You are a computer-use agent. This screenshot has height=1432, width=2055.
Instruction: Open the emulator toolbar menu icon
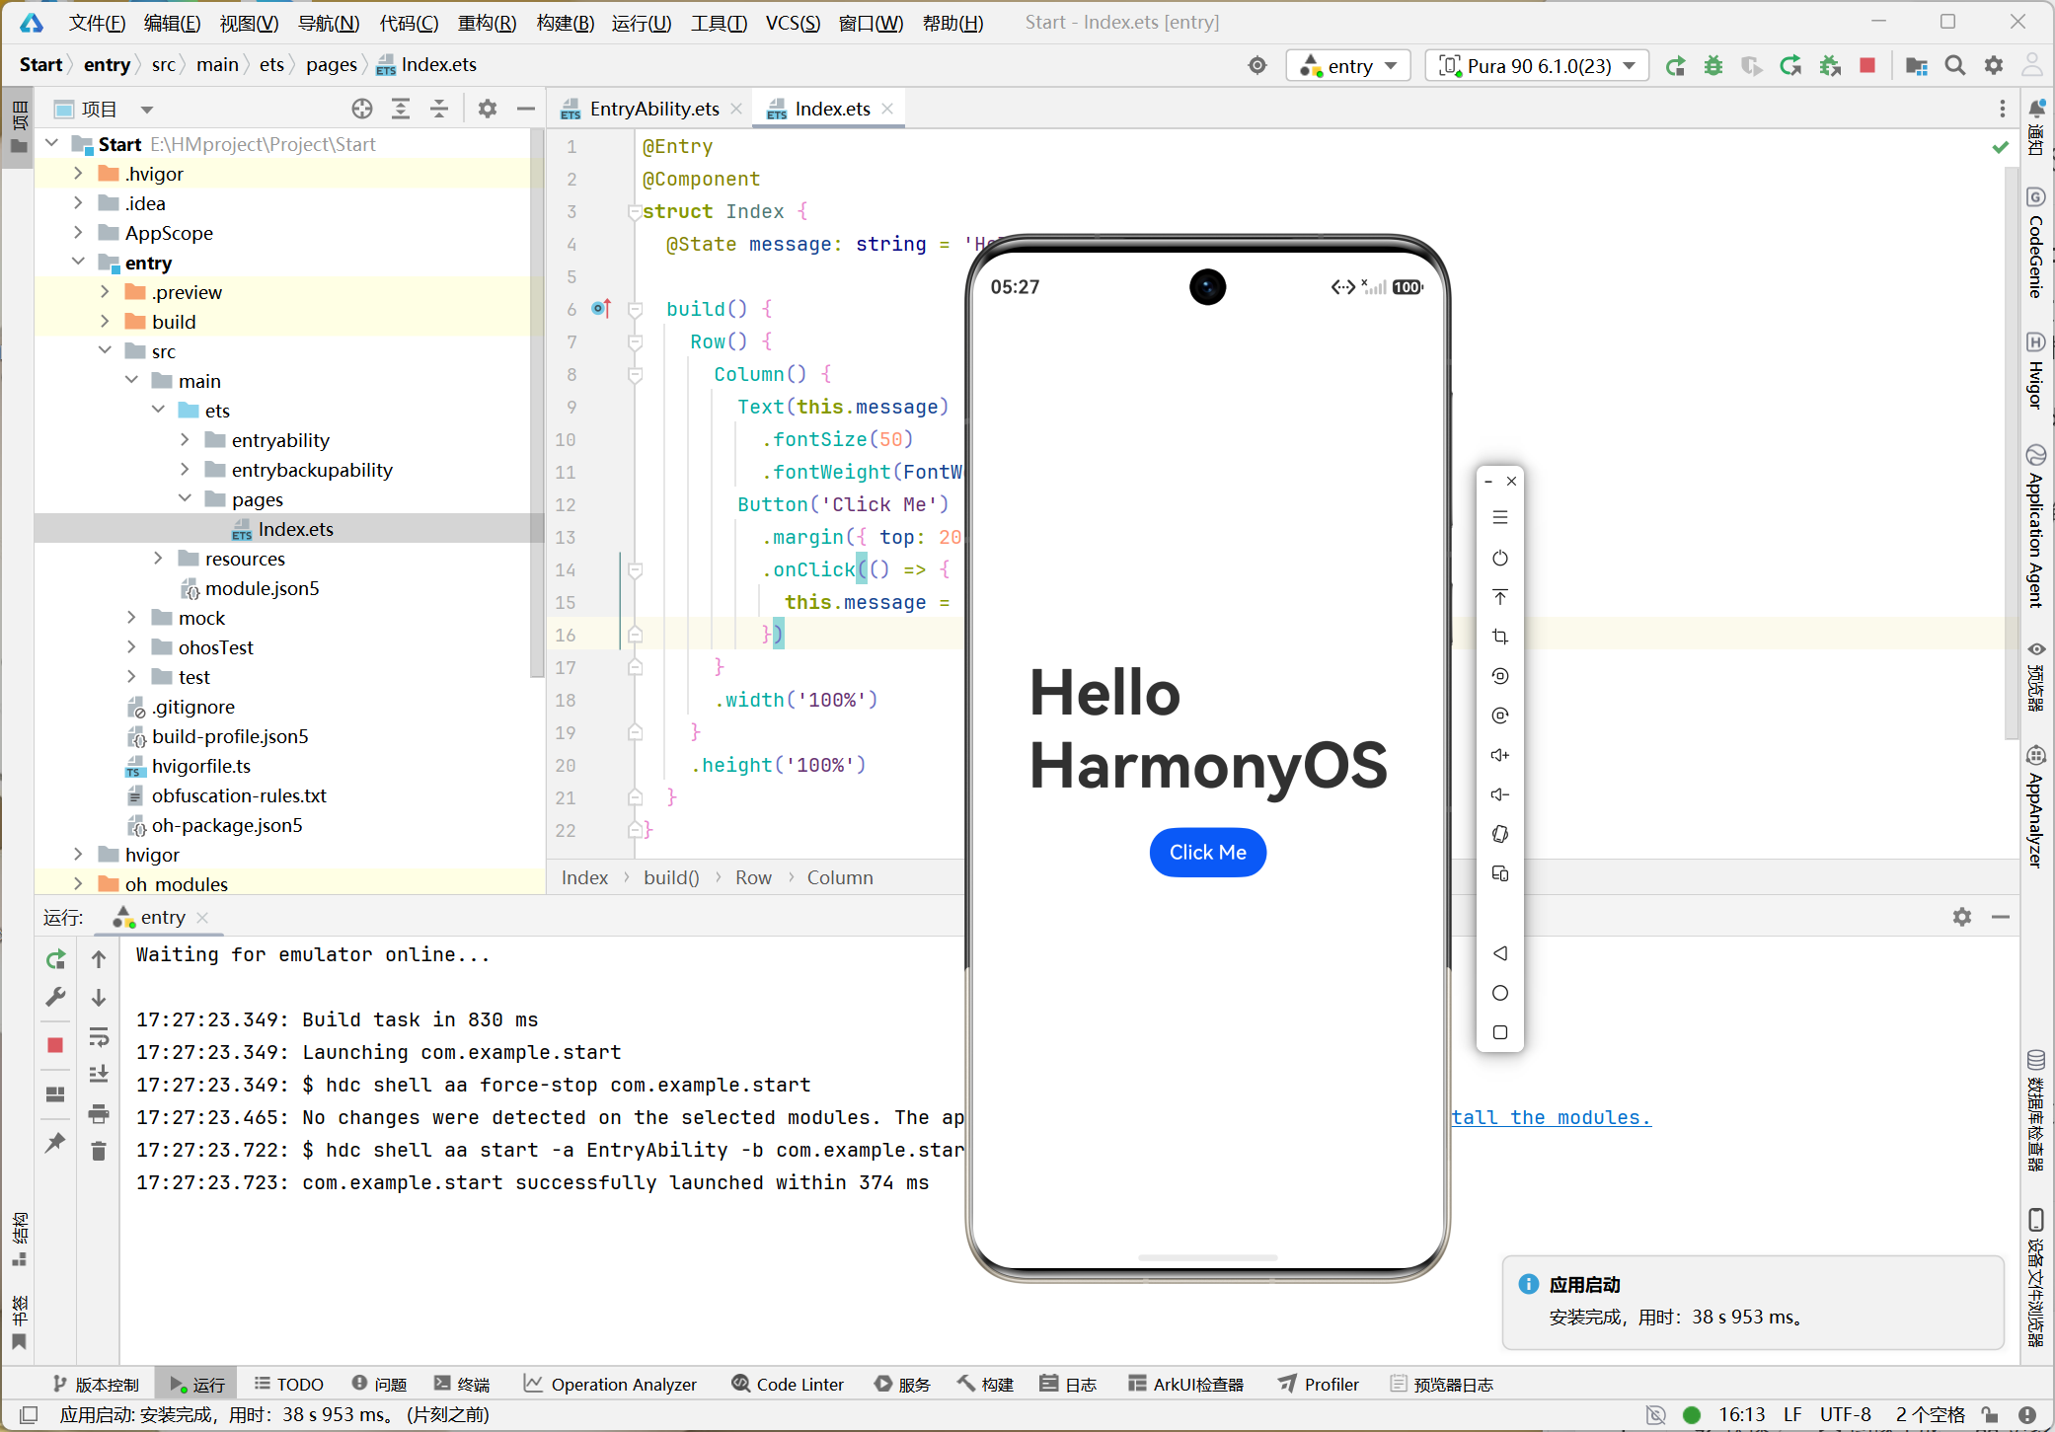(1500, 517)
